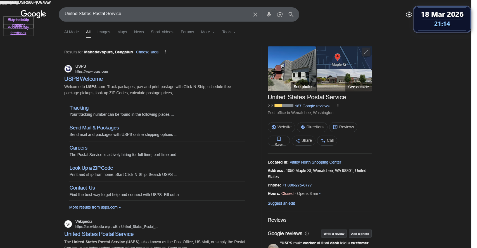Open Forums tab
The height and width of the screenshot is (248, 477).
(x=187, y=32)
